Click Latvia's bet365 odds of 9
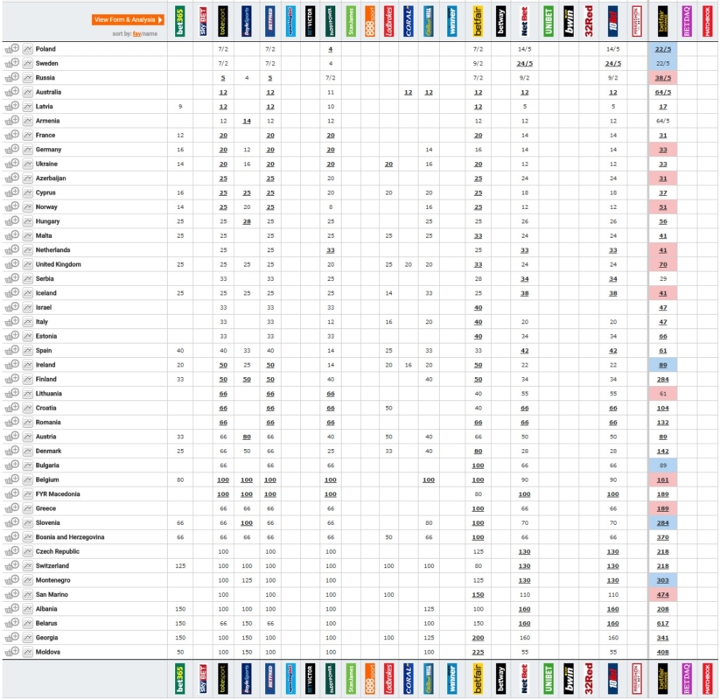 pyautogui.click(x=180, y=106)
